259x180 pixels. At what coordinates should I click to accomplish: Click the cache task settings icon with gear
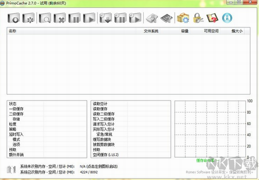tap(29, 18)
